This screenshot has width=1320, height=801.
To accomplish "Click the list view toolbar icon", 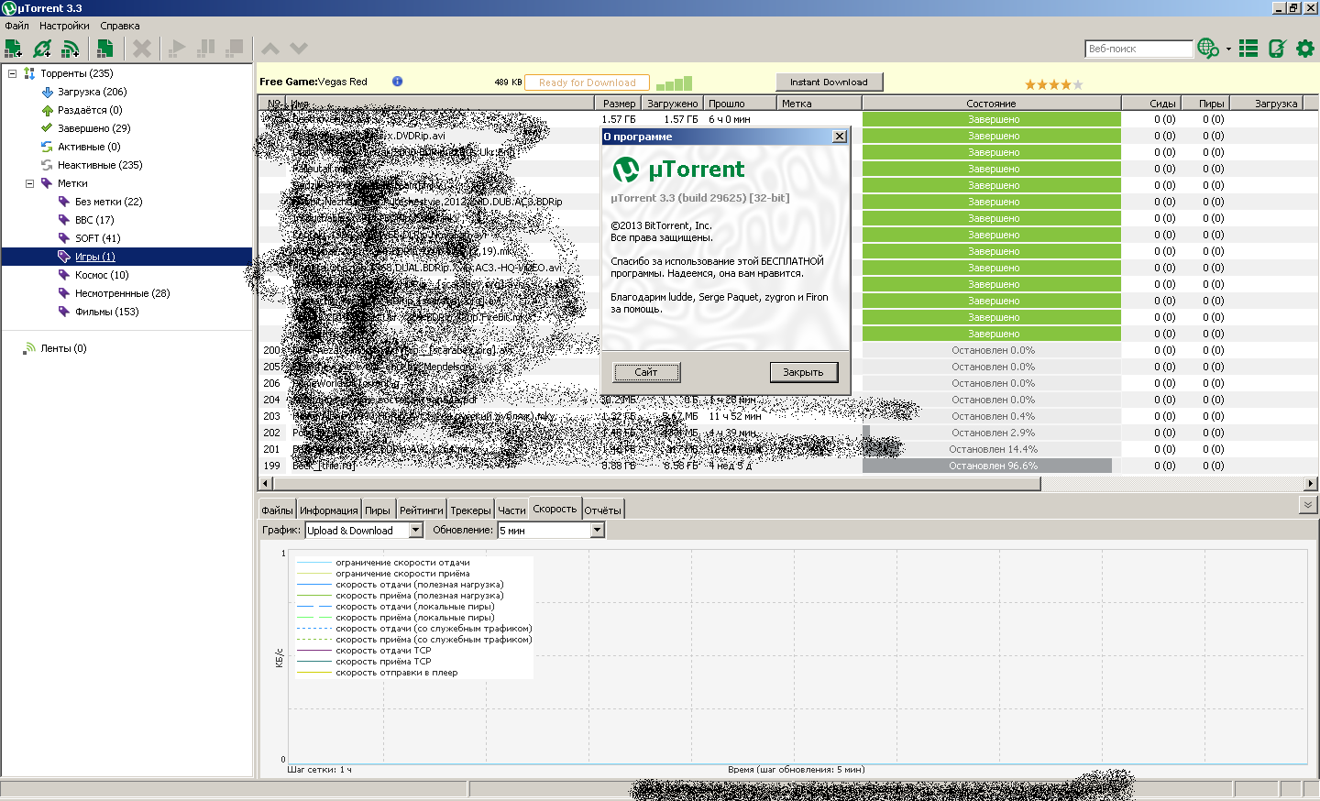I will point(1248,49).
